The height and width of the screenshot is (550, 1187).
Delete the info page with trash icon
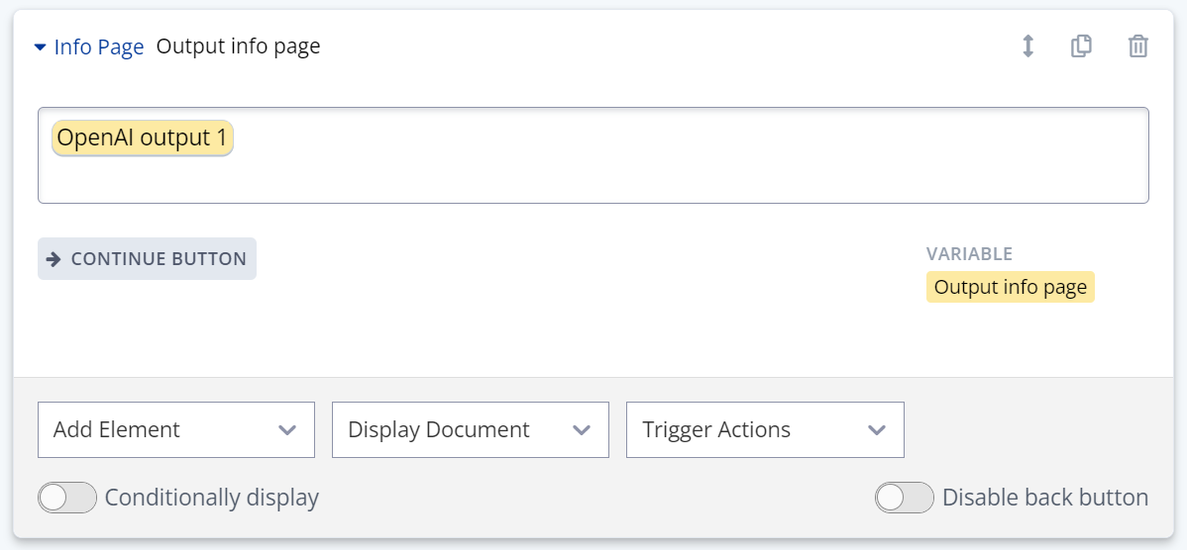(1138, 46)
